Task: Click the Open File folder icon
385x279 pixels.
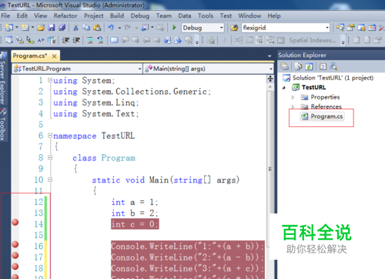Action: coord(41,28)
